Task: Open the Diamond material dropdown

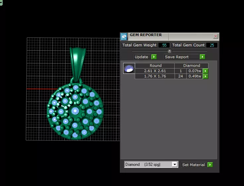Action: pos(175,164)
